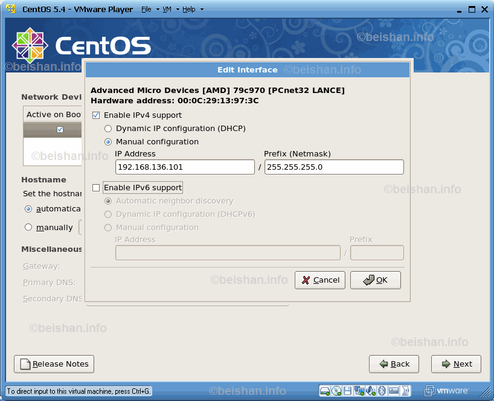Click the network adapter status icon
Image resolution: width=494 pixels, height=401 pixels.
pyautogui.click(x=359, y=391)
